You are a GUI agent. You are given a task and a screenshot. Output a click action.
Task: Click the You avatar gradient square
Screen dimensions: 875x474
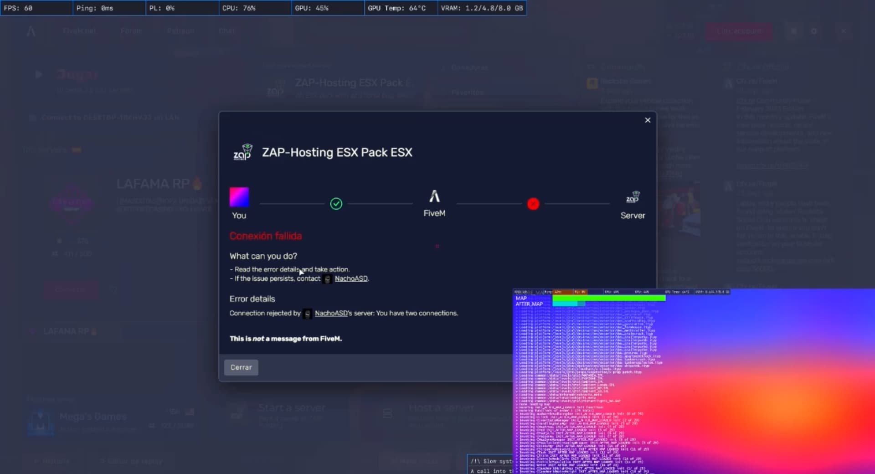[x=239, y=197]
